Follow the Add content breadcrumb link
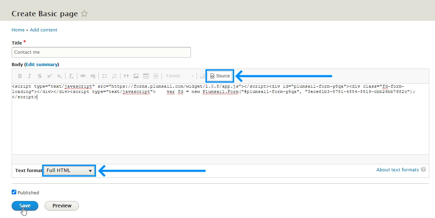Screen dimensions: 435x218 point(44,30)
